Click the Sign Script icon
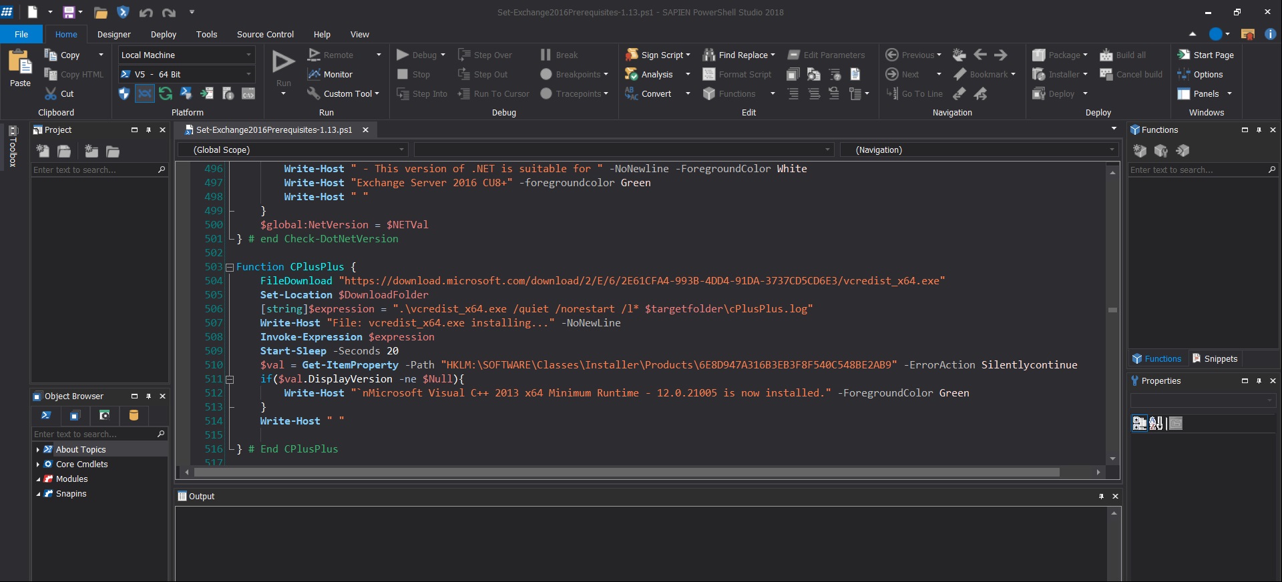Screen dimensions: 1282x582 coord(632,55)
